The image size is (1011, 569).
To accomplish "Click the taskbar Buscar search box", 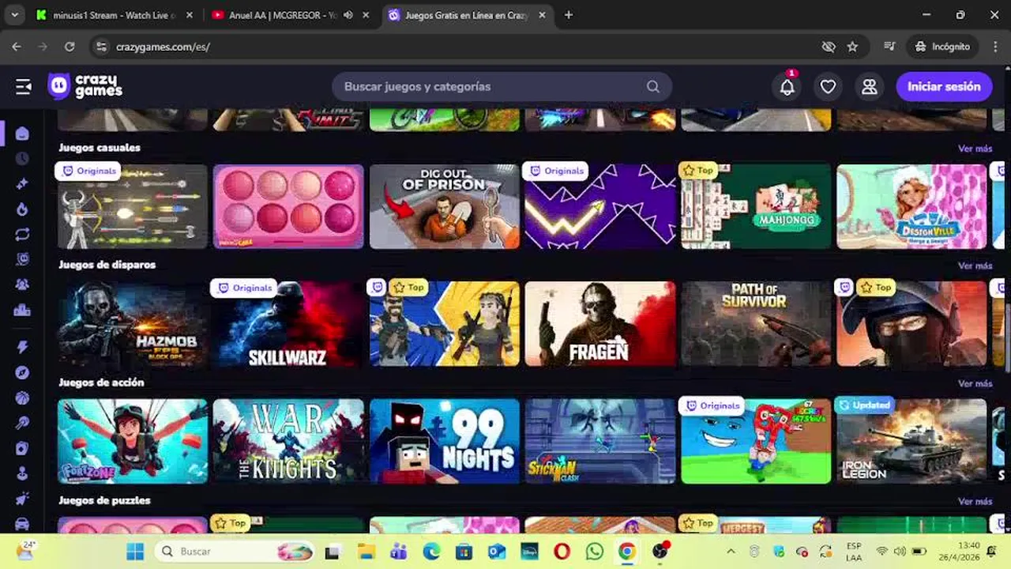I will (235, 552).
